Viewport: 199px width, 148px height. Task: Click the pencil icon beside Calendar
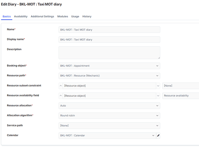[158, 135]
